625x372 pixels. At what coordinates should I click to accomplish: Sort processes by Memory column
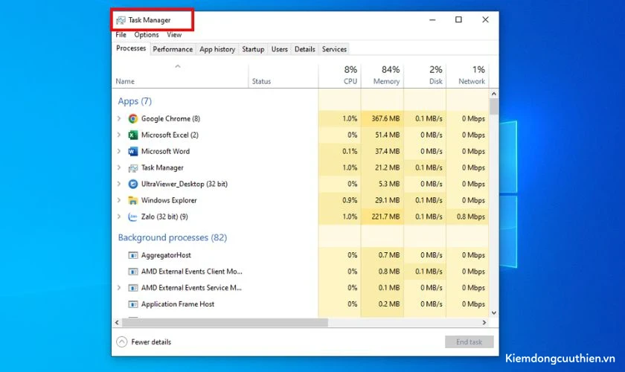(382, 76)
